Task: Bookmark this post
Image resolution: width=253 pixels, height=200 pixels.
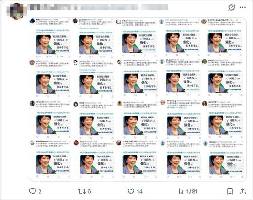Action: 230,191
